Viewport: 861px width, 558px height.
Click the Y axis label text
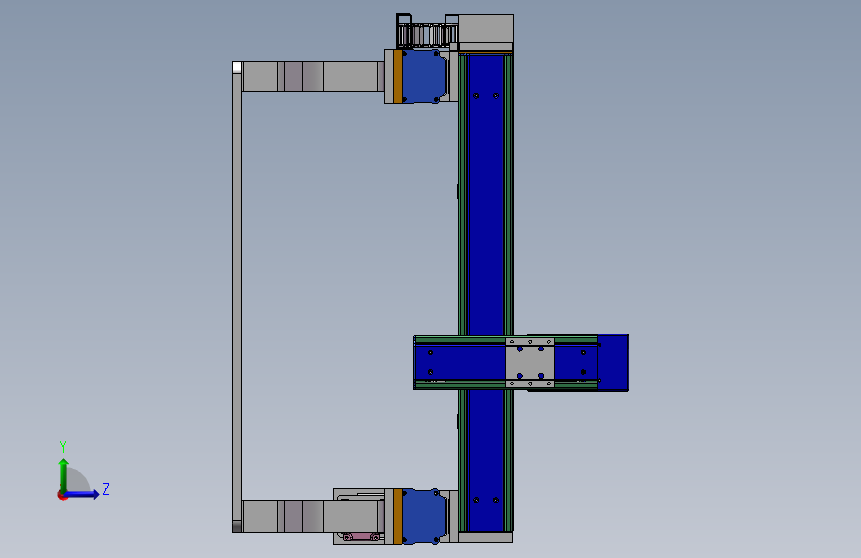pyautogui.click(x=63, y=446)
